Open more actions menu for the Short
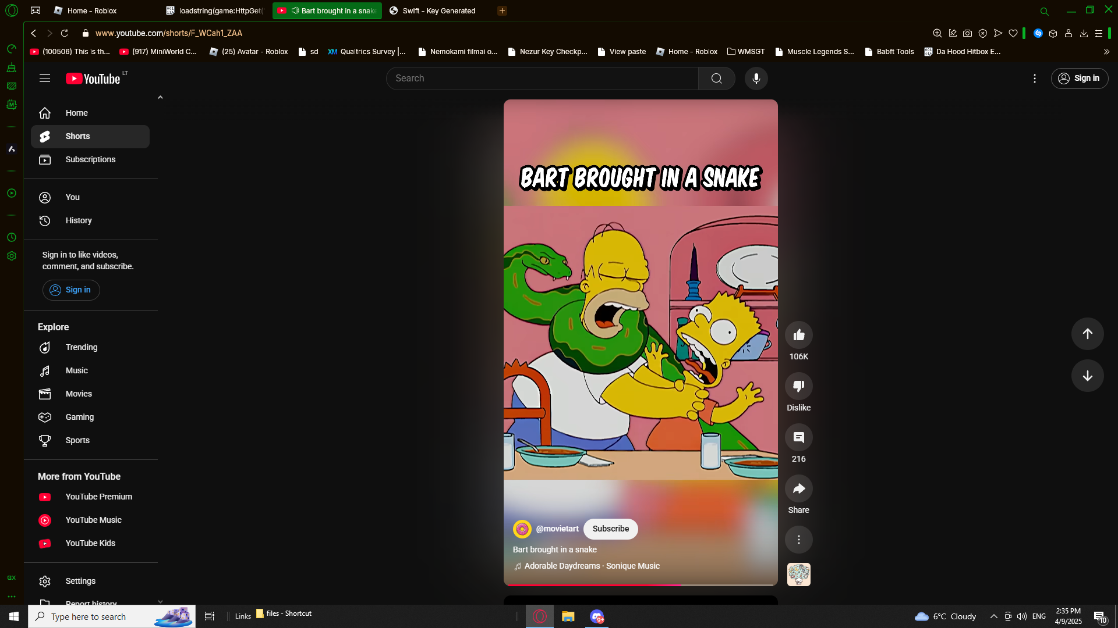1118x628 pixels. click(x=799, y=540)
